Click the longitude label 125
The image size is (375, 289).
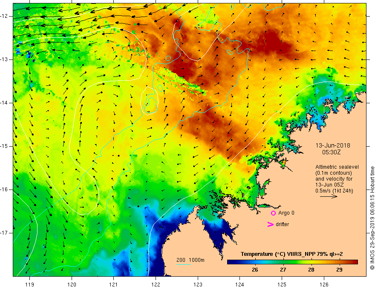[282, 284]
